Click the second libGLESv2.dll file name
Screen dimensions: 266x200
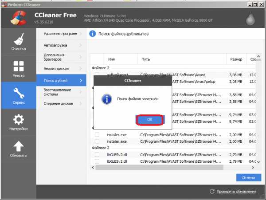pyautogui.click(x=117, y=161)
